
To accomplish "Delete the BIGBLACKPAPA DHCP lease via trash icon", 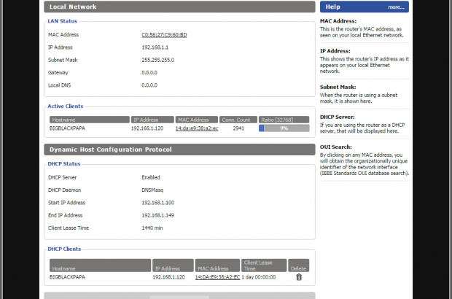I will pyautogui.click(x=298, y=277).
